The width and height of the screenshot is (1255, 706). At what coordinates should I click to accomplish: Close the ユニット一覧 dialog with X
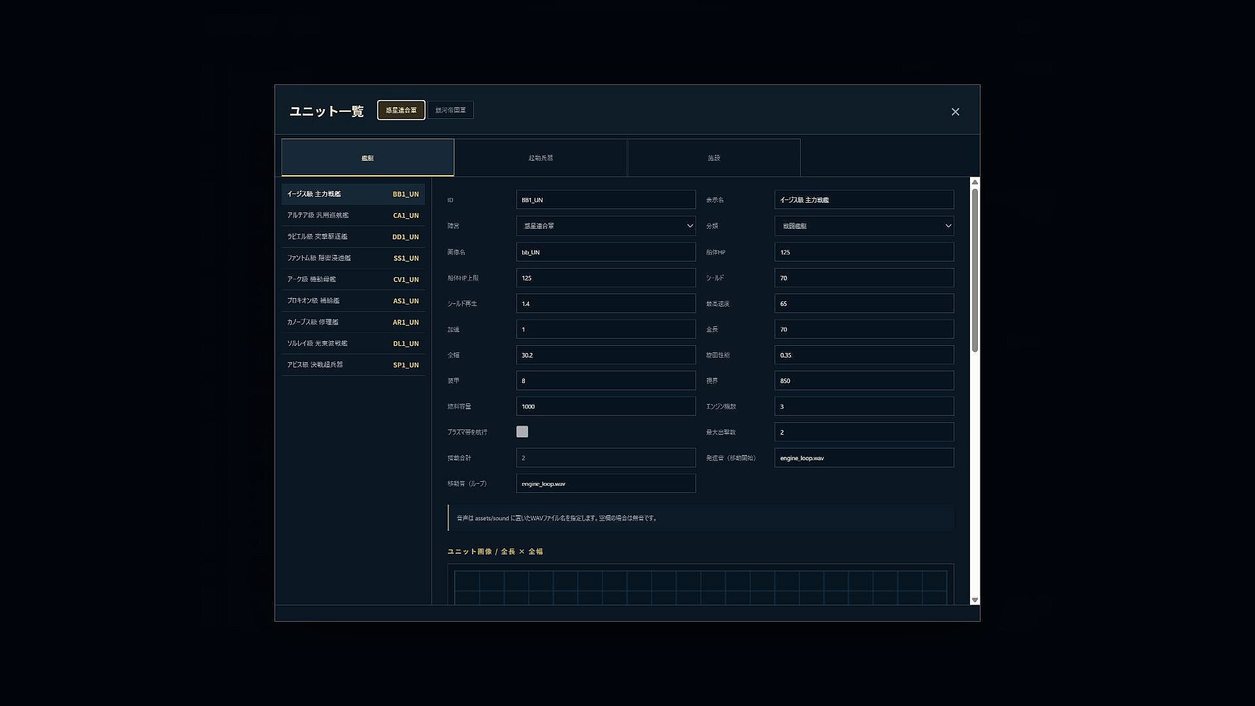click(955, 112)
